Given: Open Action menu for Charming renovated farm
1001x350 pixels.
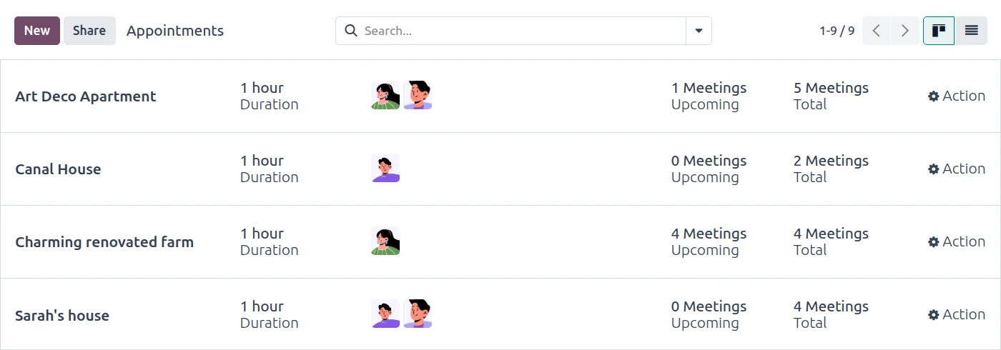Looking at the screenshot, I should (x=956, y=241).
